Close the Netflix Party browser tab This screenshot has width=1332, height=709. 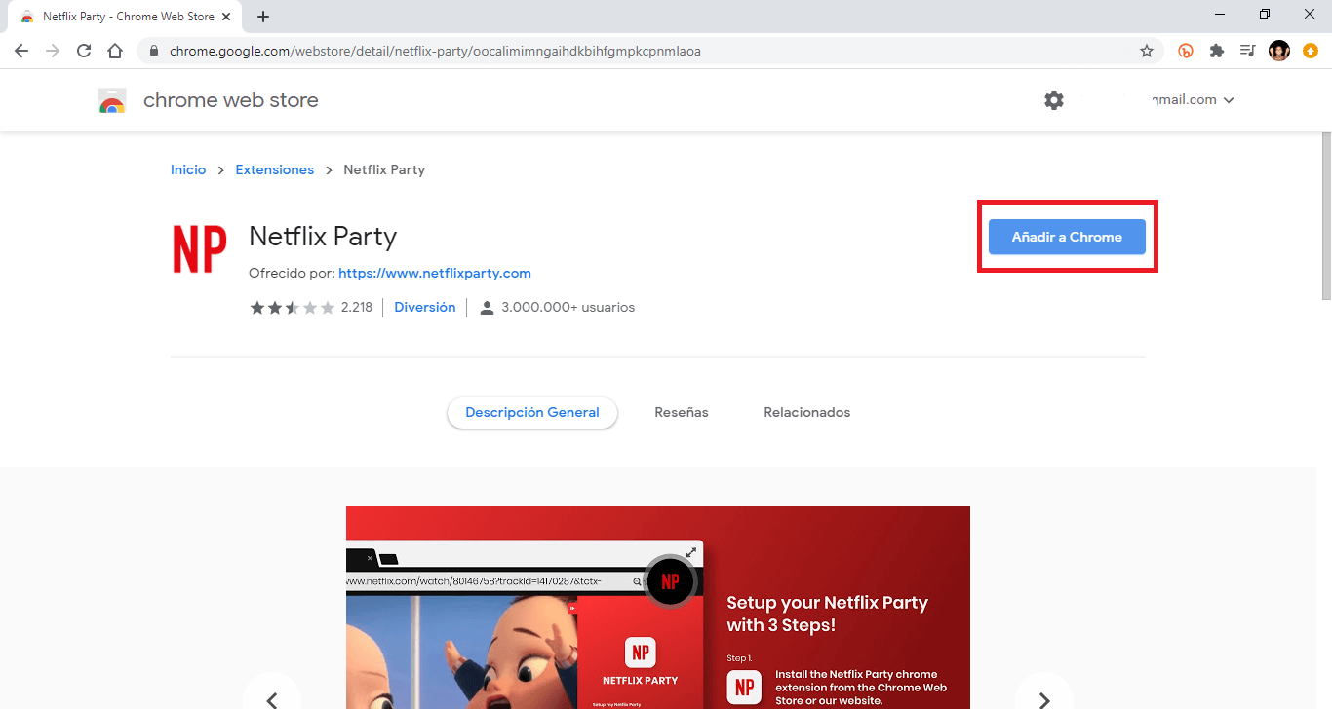(226, 17)
